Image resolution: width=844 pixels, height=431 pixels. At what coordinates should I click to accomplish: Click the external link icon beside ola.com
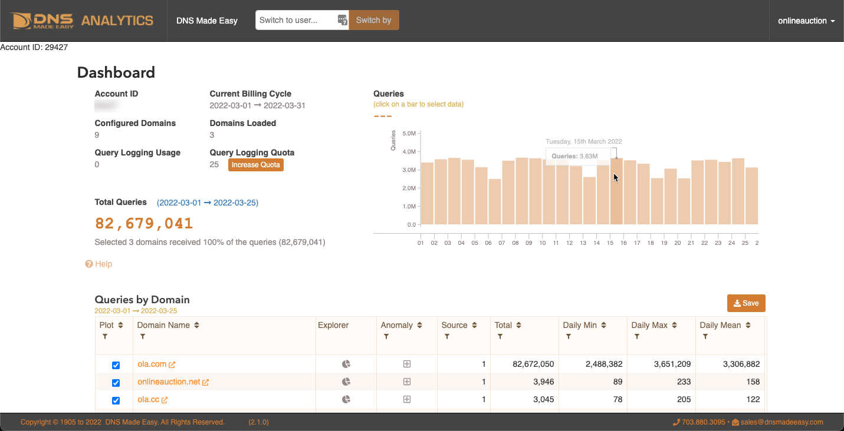click(172, 365)
